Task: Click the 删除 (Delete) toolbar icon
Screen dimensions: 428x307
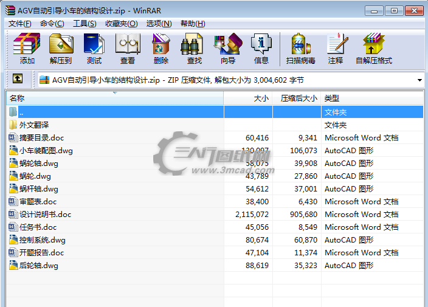Action: (x=161, y=43)
